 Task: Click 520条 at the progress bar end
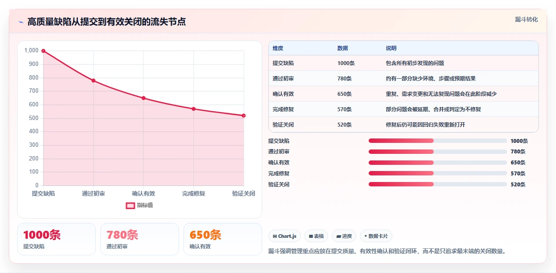click(518, 185)
